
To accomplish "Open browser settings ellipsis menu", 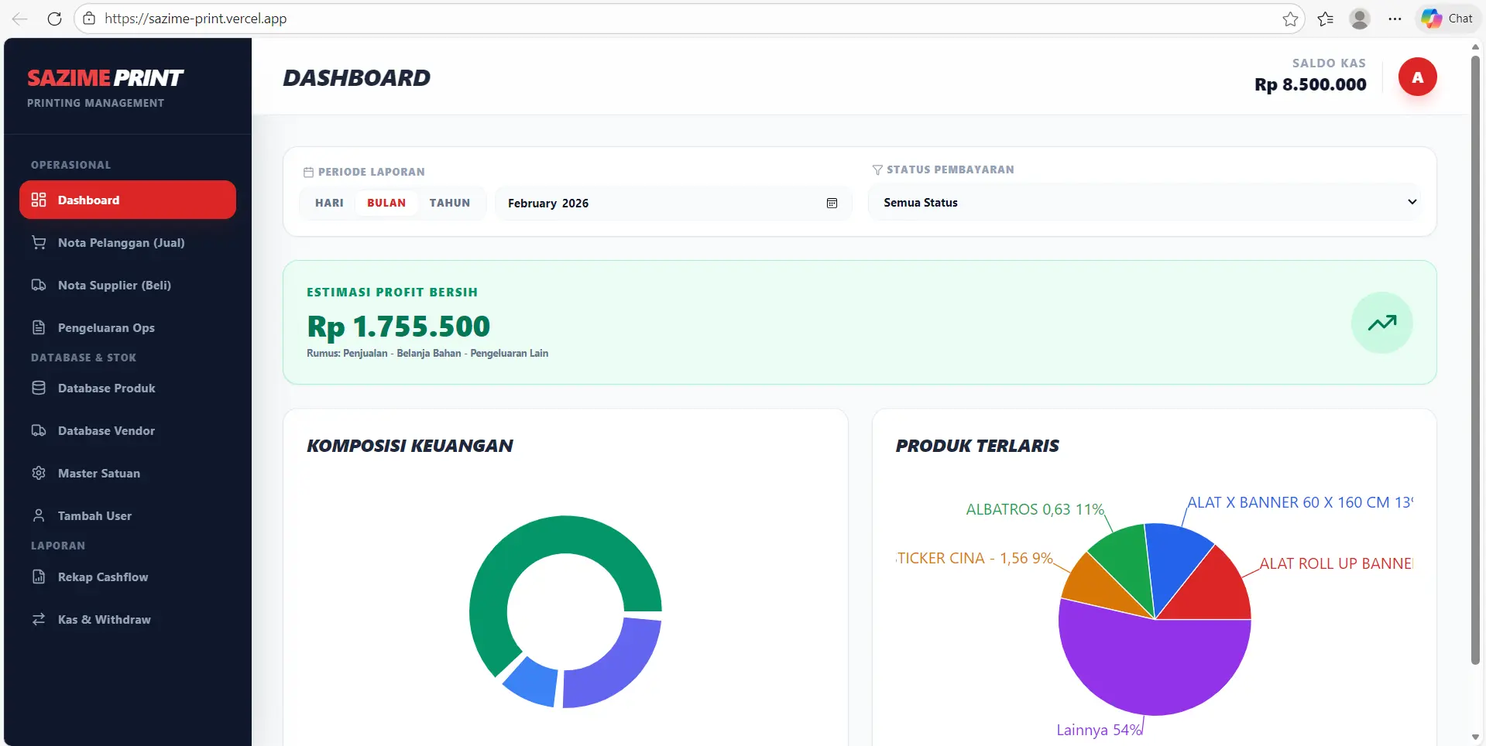I will point(1395,19).
